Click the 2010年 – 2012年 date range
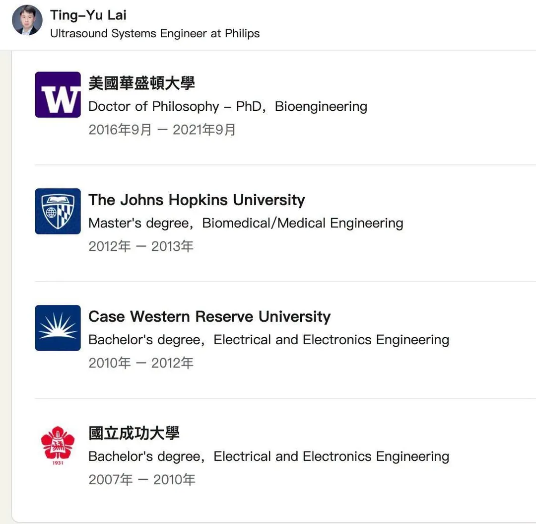The image size is (536, 524). pos(141,363)
